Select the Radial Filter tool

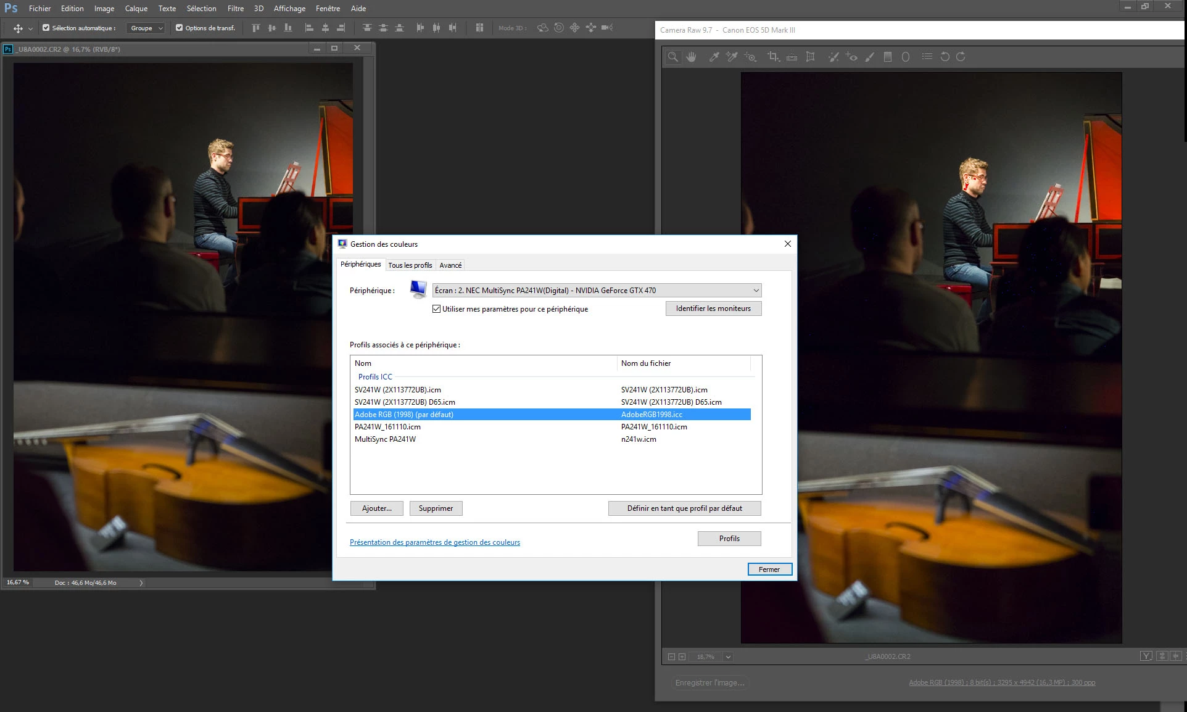(906, 57)
